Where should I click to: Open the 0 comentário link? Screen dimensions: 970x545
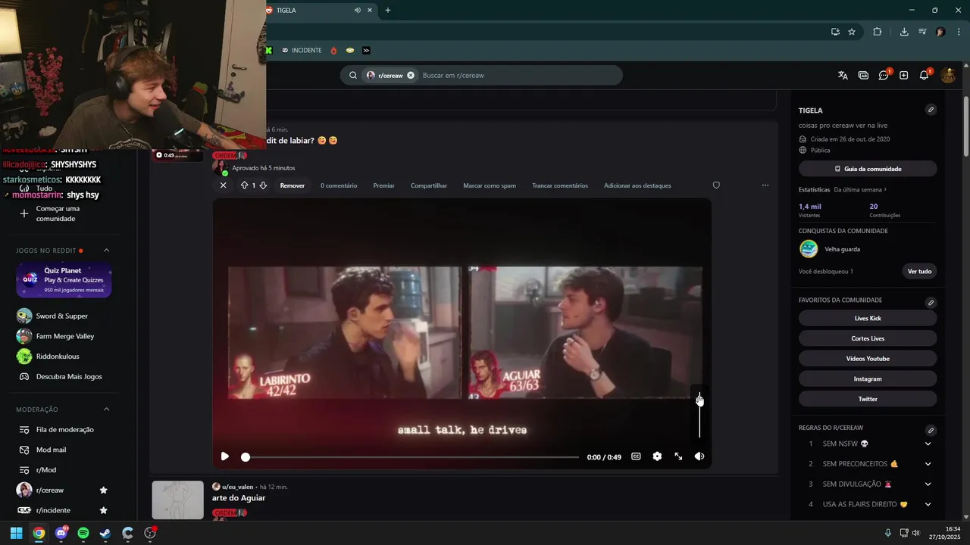coord(339,185)
